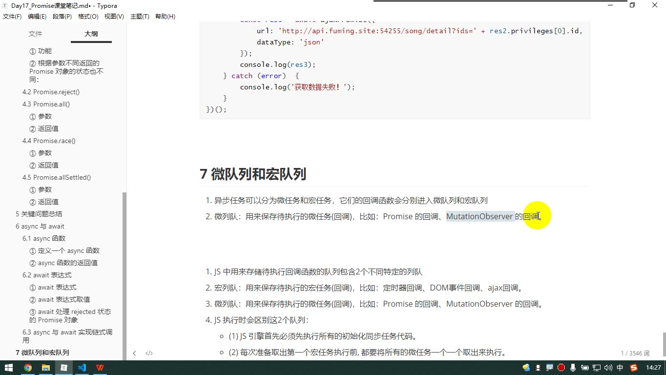
Task: Go to 4.4 Promise.race() in outline
Action: click(x=49, y=141)
